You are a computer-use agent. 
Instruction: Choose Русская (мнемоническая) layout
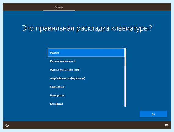pos(86,70)
